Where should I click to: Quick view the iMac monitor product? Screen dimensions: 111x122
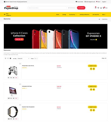coord(94,89)
